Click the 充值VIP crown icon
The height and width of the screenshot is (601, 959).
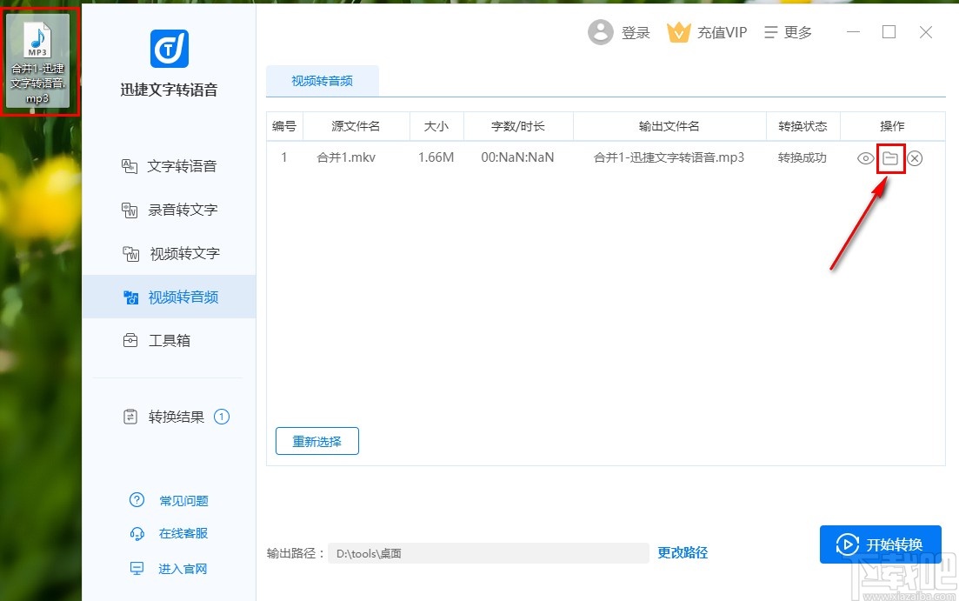pyautogui.click(x=679, y=32)
